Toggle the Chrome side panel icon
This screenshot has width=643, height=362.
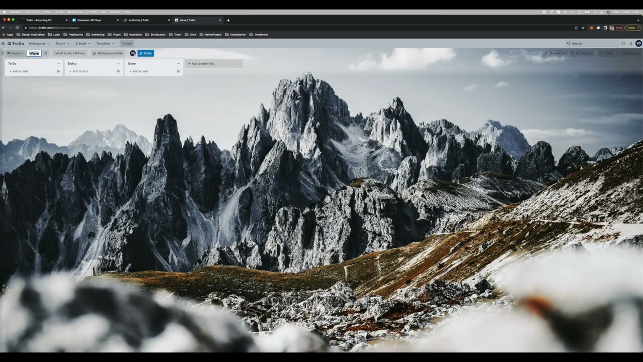click(605, 28)
